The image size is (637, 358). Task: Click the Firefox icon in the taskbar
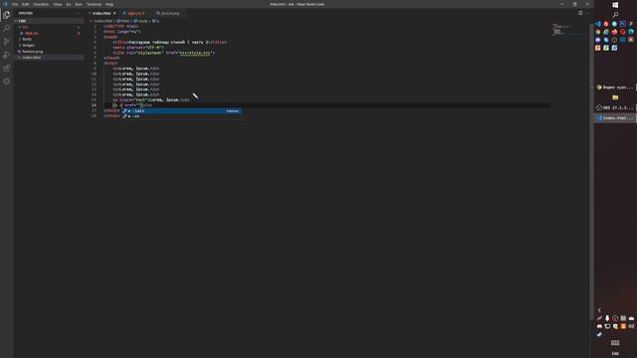(x=615, y=32)
